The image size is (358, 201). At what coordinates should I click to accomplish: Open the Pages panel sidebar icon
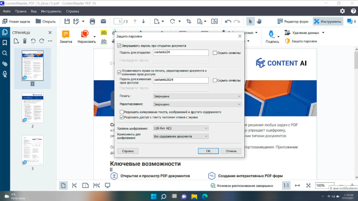5,32
